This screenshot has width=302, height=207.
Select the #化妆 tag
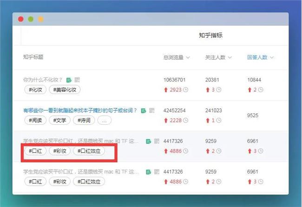35,90
